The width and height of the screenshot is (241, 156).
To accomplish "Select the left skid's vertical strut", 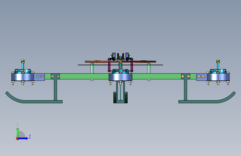I will click(x=55, y=90).
